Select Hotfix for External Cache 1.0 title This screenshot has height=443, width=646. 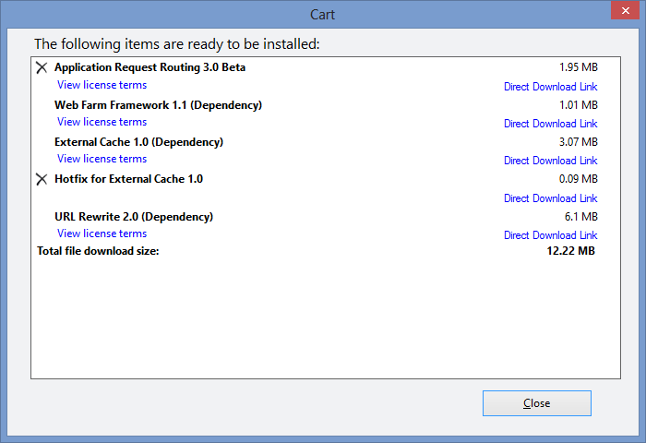[128, 179]
